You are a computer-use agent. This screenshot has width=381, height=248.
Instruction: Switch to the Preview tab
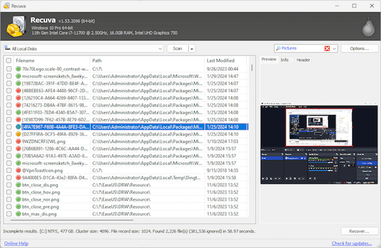pos(269,59)
